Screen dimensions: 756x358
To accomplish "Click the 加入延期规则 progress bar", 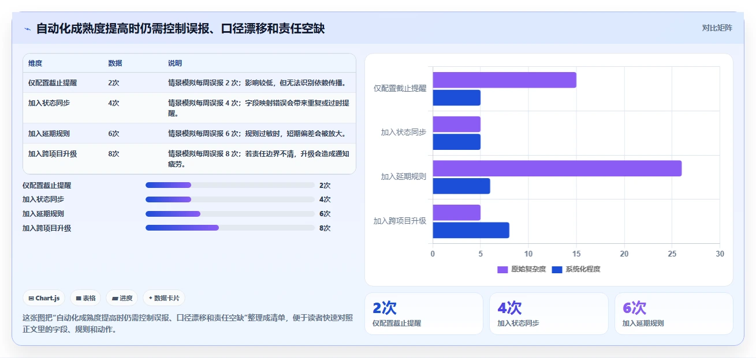I will coord(230,213).
